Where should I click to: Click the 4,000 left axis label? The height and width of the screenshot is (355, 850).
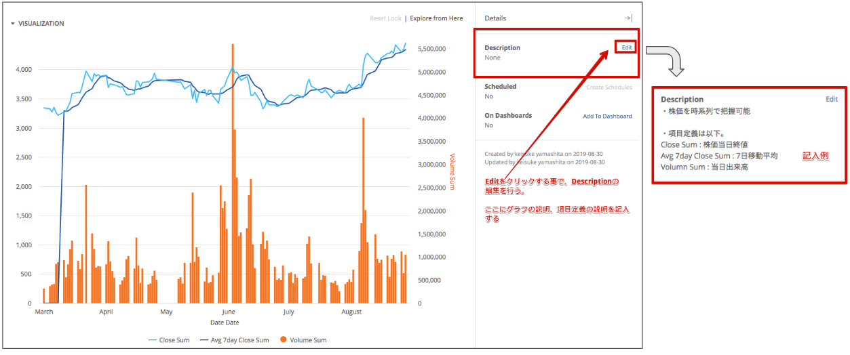pos(24,70)
